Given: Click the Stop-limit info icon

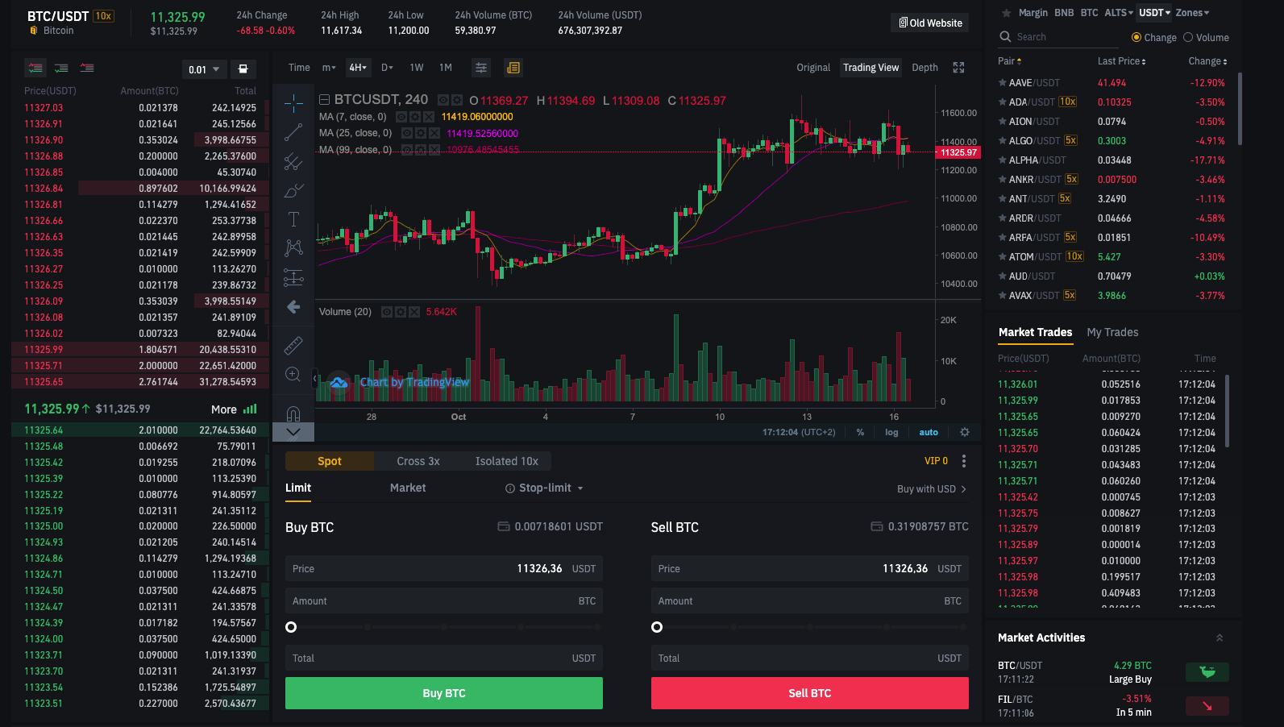Looking at the screenshot, I should pyautogui.click(x=510, y=488).
